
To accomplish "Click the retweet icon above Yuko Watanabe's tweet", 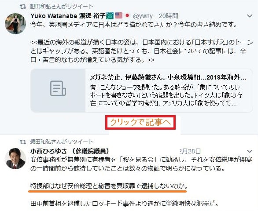I will pos(23,7).
